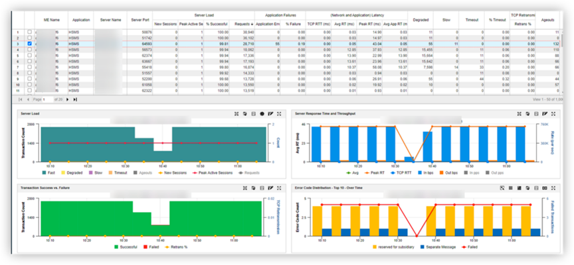
Task: Maximize the Server Load chart panel
Action: [x=279, y=114]
